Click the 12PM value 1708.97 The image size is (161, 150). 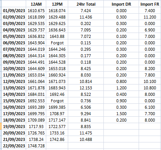click(x=57, y=114)
